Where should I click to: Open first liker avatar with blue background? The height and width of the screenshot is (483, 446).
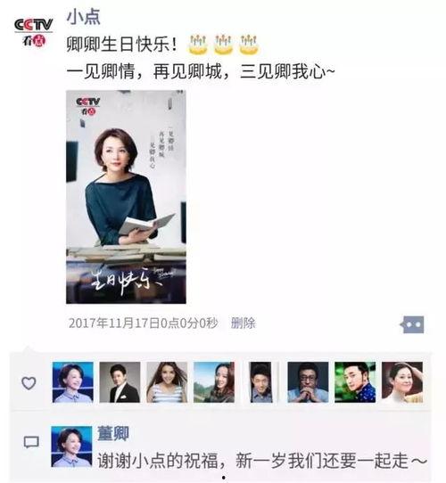coord(73,382)
